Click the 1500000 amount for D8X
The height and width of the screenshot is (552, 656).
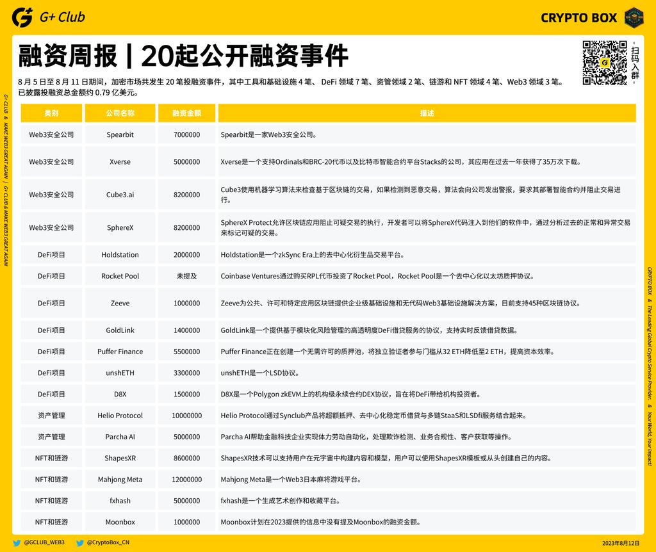[186, 394]
